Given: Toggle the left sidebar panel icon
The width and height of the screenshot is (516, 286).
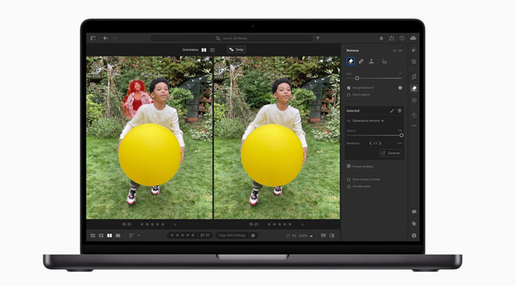Looking at the screenshot, I should tap(93, 38).
